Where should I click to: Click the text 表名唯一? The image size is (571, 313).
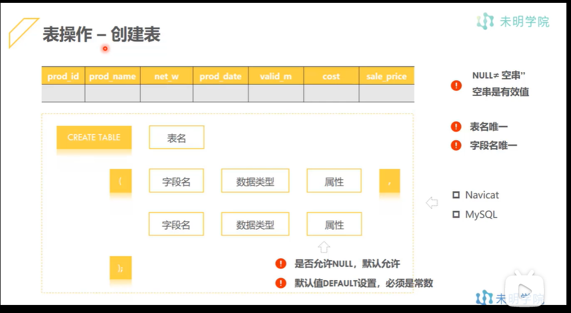tap(489, 127)
